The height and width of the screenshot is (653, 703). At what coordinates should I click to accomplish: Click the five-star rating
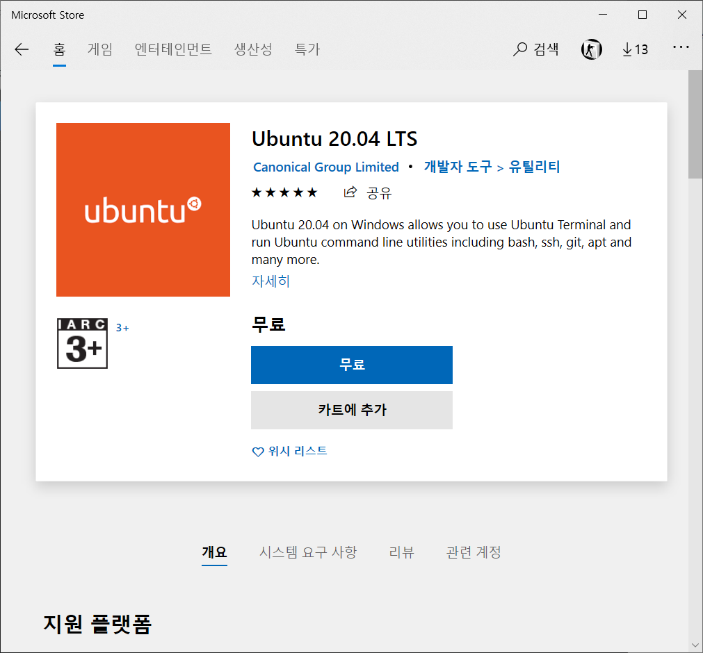[284, 192]
